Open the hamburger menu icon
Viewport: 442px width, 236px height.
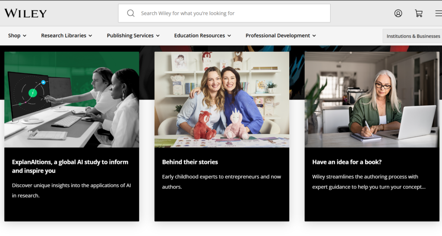pos(438,13)
